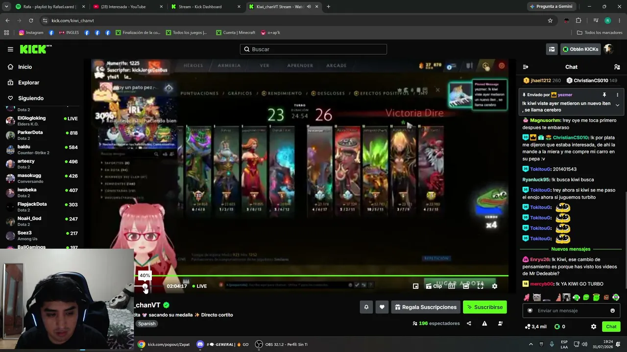Click the user icon beside the report icon
This screenshot has height=352, width=627.
click(x=500, y=323)
